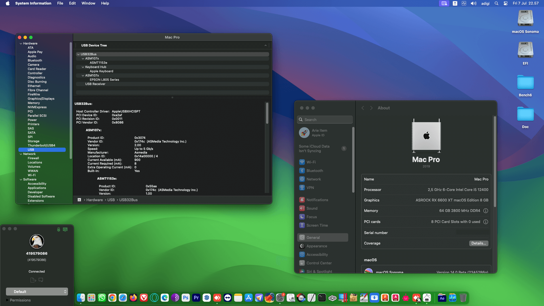Launch WhatsApp from the Dock
The height and width of the screenshot is (306, 544).
[x=102, y=298]
